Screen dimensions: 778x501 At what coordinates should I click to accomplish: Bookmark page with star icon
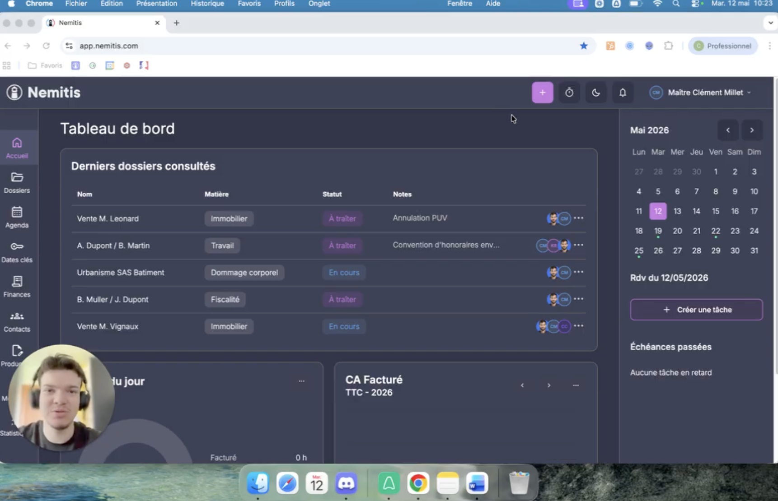[x=584, y=46]
